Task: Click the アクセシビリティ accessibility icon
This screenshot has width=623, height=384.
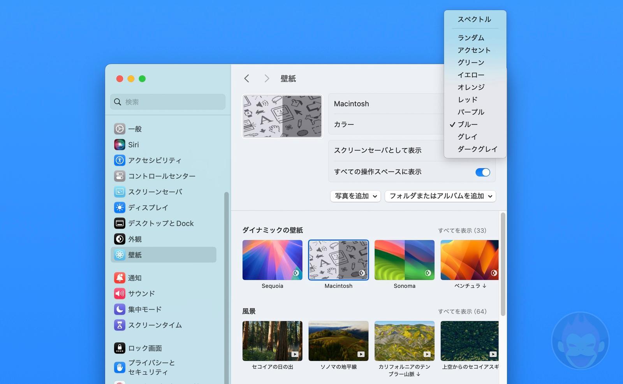Action: pyautogui.click(x=120, y=160)
